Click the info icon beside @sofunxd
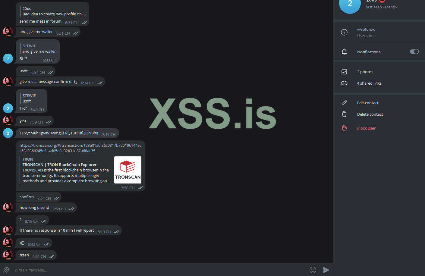 [x=344, y=32]
